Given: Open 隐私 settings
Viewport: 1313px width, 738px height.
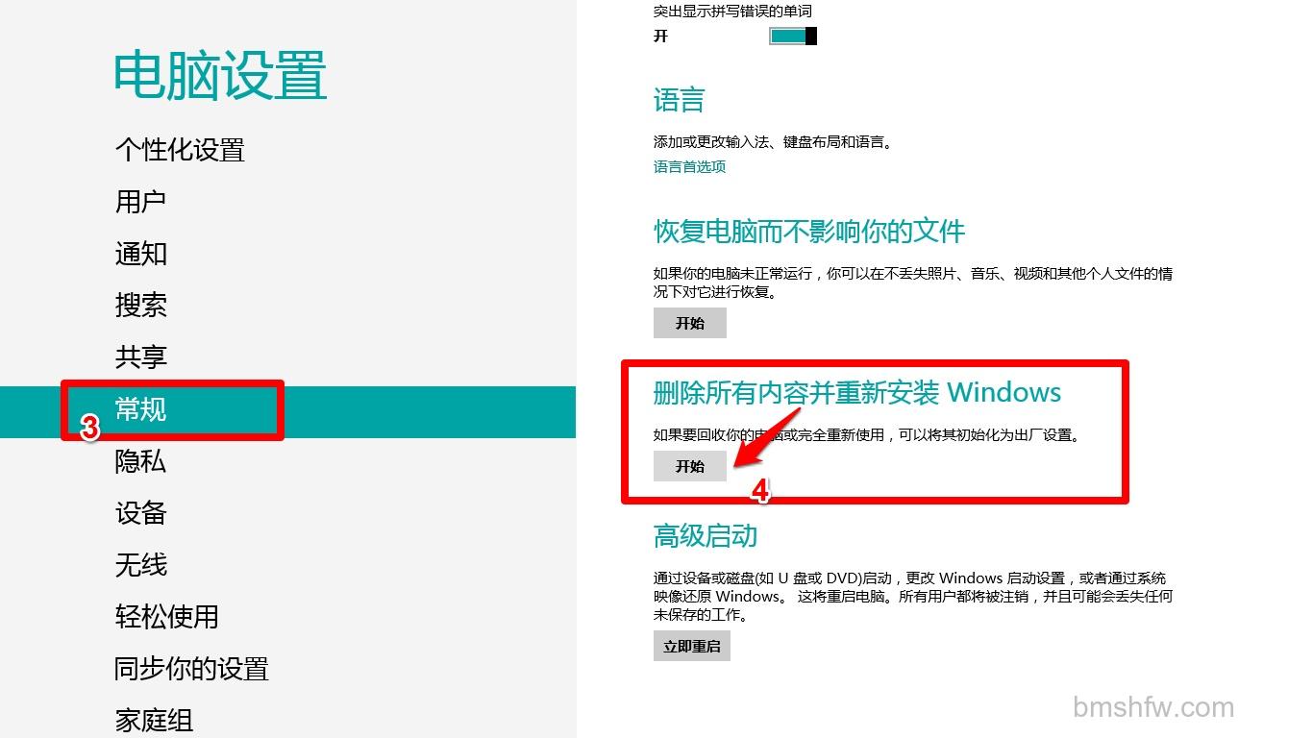Looking at the screenshot, I should (x=141, y=461).
